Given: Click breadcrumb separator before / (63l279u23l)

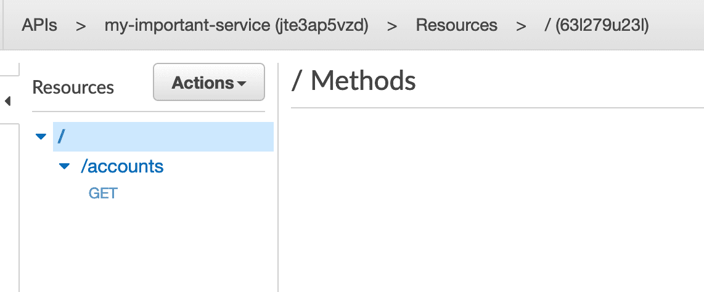Looking at the screenshot, I should [x=521, y=26].
